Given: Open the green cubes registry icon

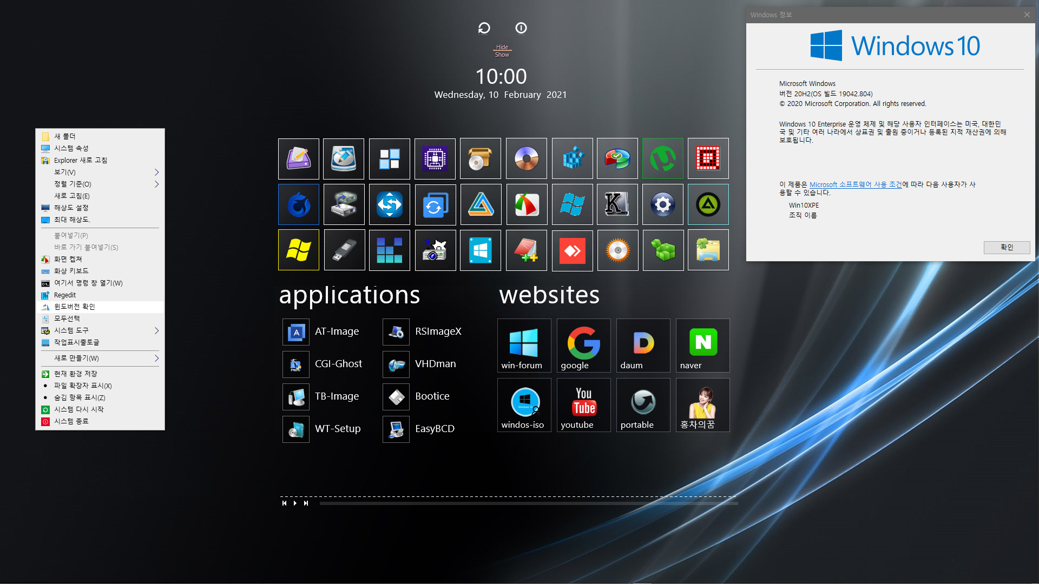Looking at the screenshot, I should [x=663, y=250].
